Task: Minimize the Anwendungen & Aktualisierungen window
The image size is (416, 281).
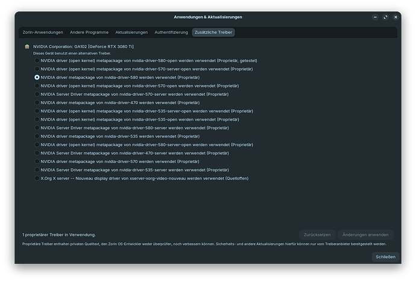Action: (x=374, y=17)
